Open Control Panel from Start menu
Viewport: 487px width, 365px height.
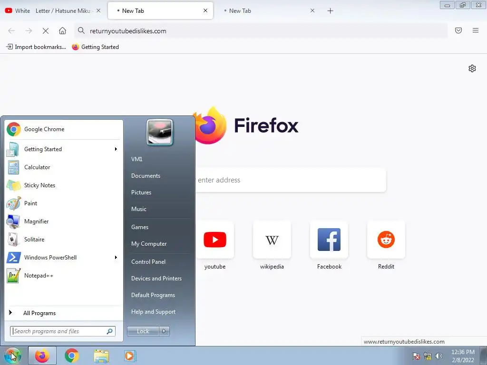(148, 262)
